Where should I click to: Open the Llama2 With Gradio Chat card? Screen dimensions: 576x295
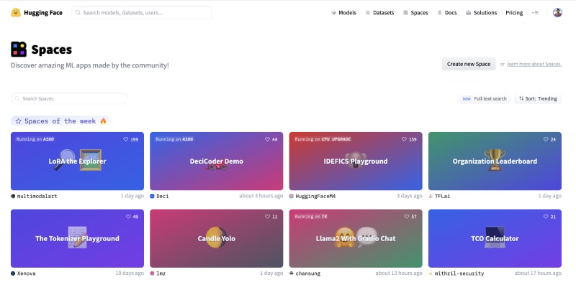(x=356, y=238)
